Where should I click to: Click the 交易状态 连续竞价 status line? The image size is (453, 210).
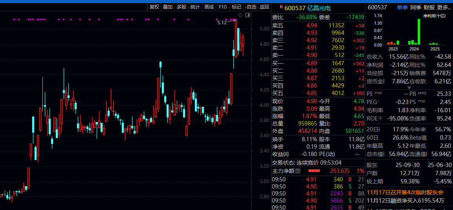[307, 163]
